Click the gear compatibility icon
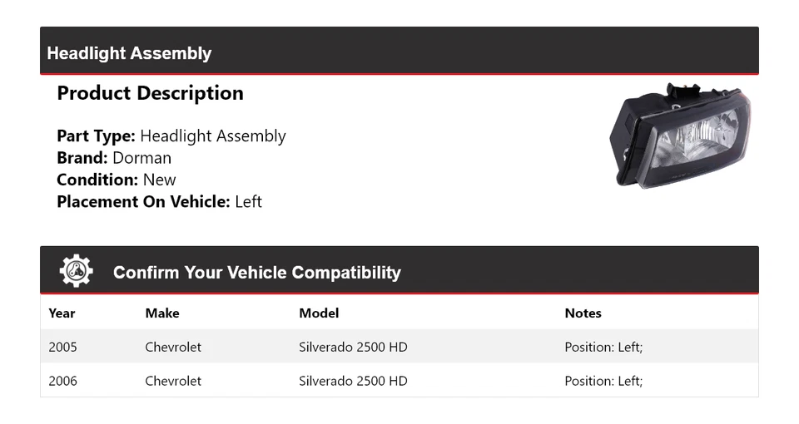This screenshot has height=424, width=799. pyautogui.click(x=76, y=272)
